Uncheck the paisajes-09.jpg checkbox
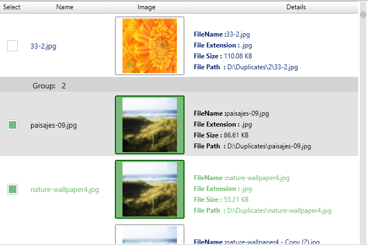The width and height of the screenshot is (368, 246). (13, 125)
